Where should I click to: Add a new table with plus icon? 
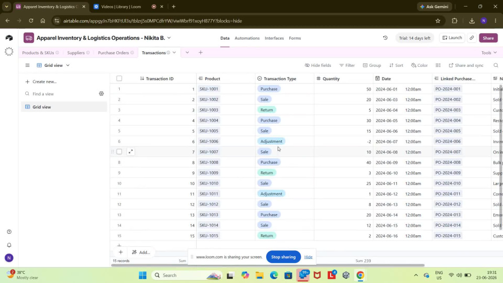[x=201, y=53]
